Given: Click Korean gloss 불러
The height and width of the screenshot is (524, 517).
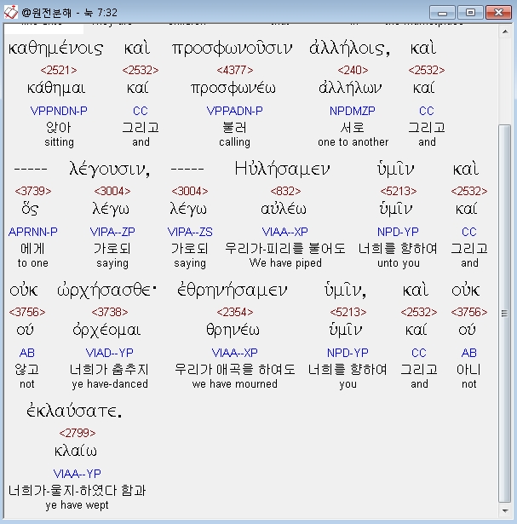Looking at the screenshot, I should pyautogui.click(x=234, y=128).
